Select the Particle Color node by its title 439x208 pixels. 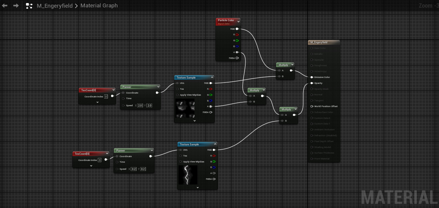(x=226, y=20)
